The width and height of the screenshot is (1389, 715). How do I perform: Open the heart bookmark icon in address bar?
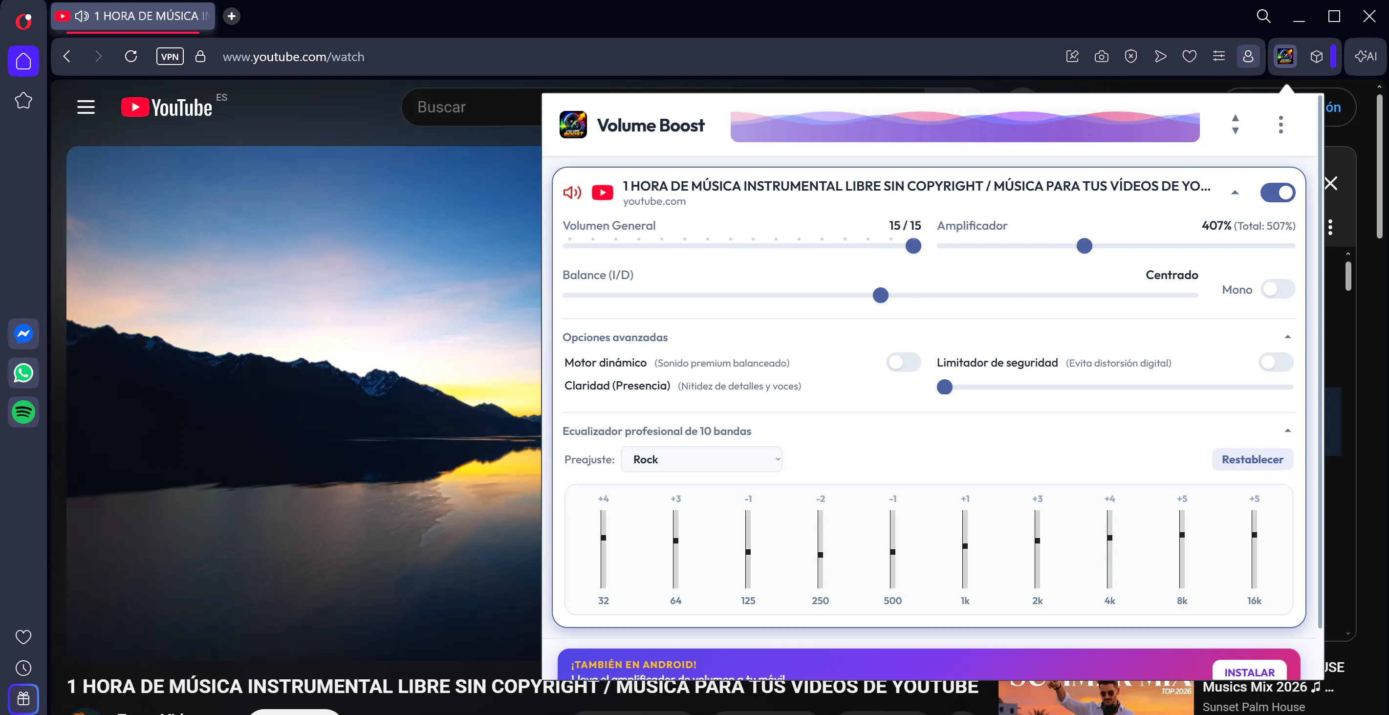(x=1190, y=56)
